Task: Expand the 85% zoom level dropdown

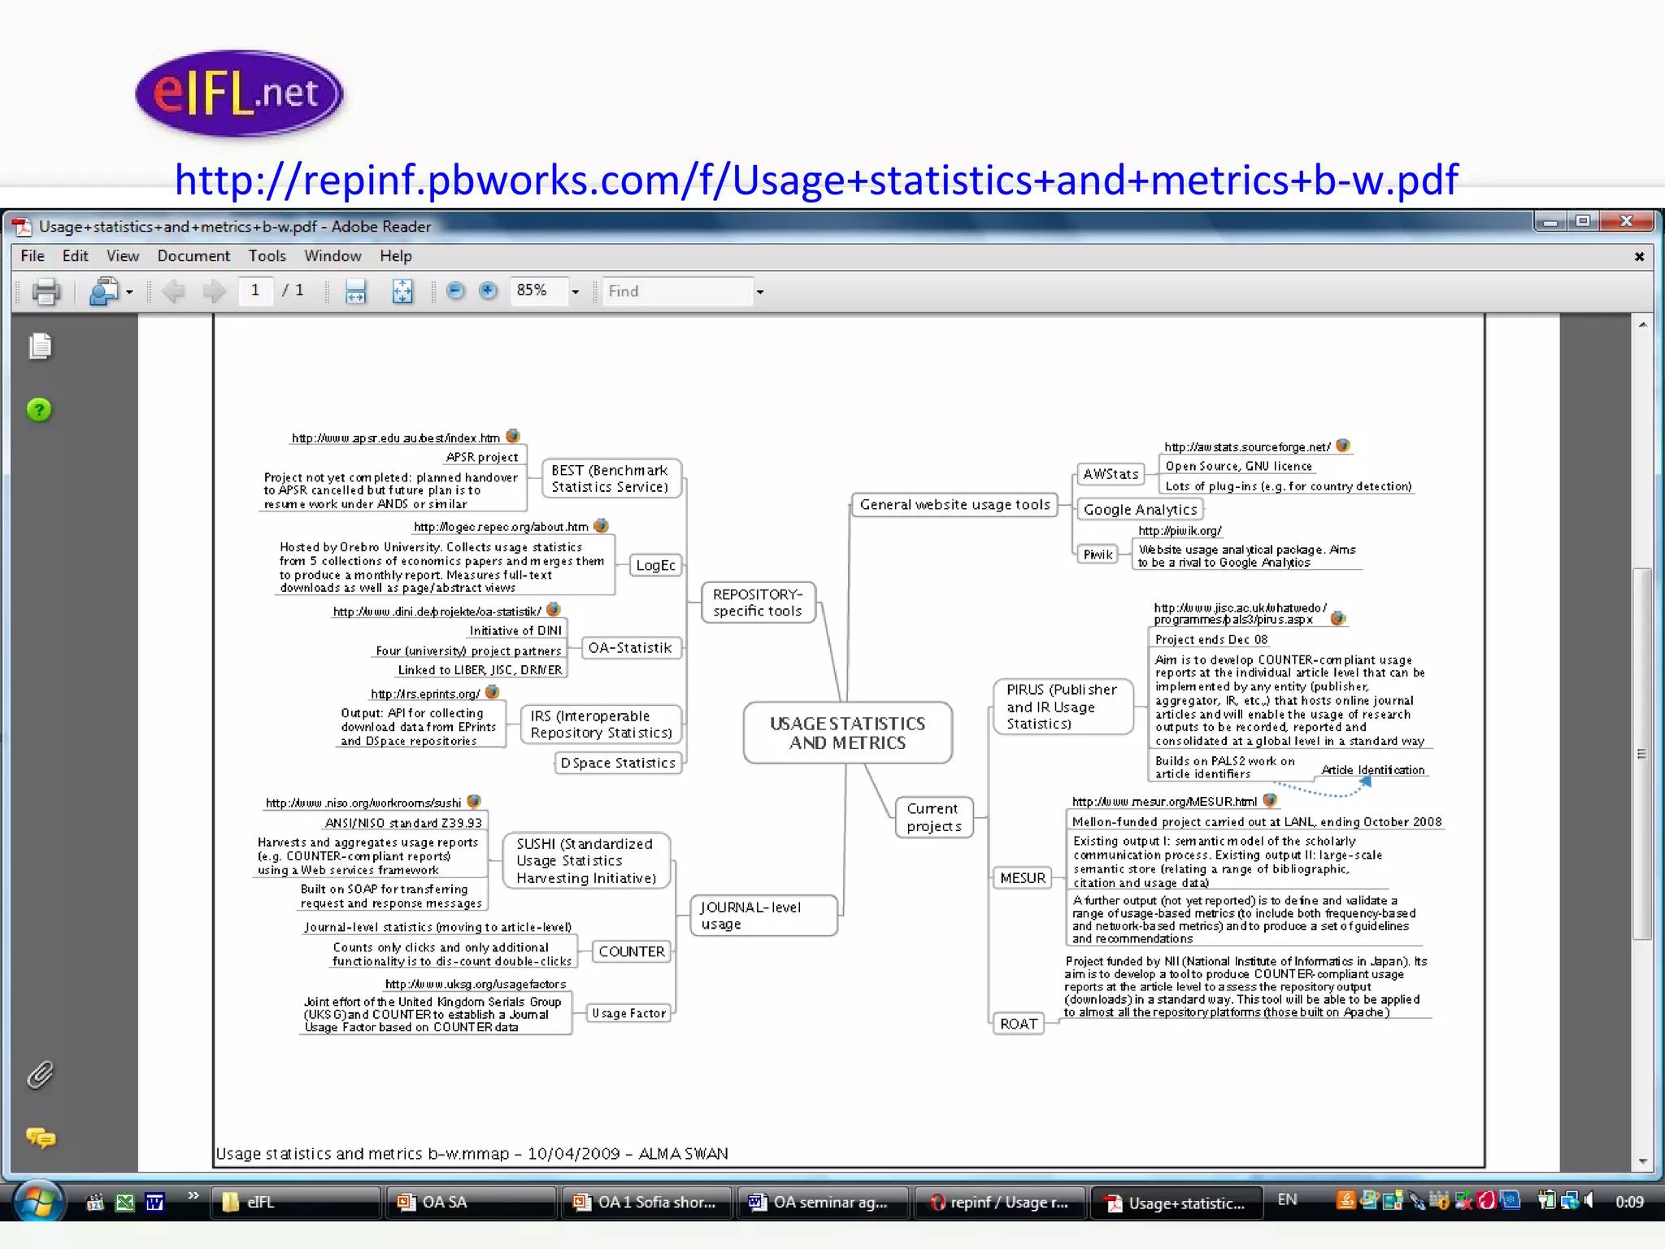Action: [x=576, y=292]
